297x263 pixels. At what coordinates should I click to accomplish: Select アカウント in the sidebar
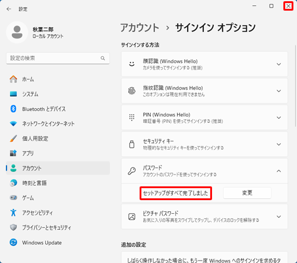click(x=58, y=168)
